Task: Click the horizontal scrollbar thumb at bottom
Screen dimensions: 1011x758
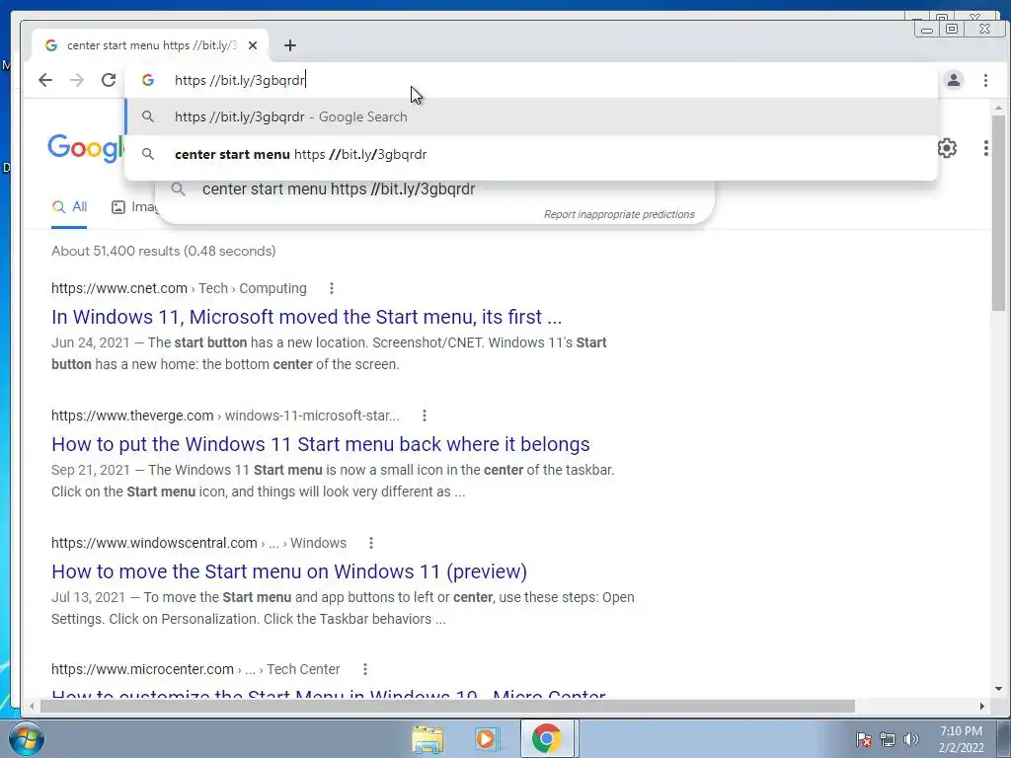Action: (447, 707)
